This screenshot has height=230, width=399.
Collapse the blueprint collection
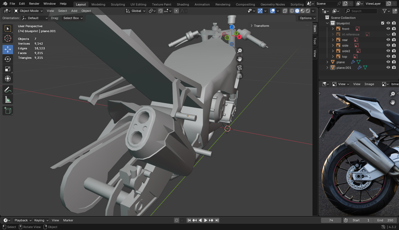[x=327, y=23]
